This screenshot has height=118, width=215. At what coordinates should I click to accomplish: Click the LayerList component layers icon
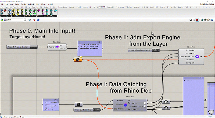[57, 47]
